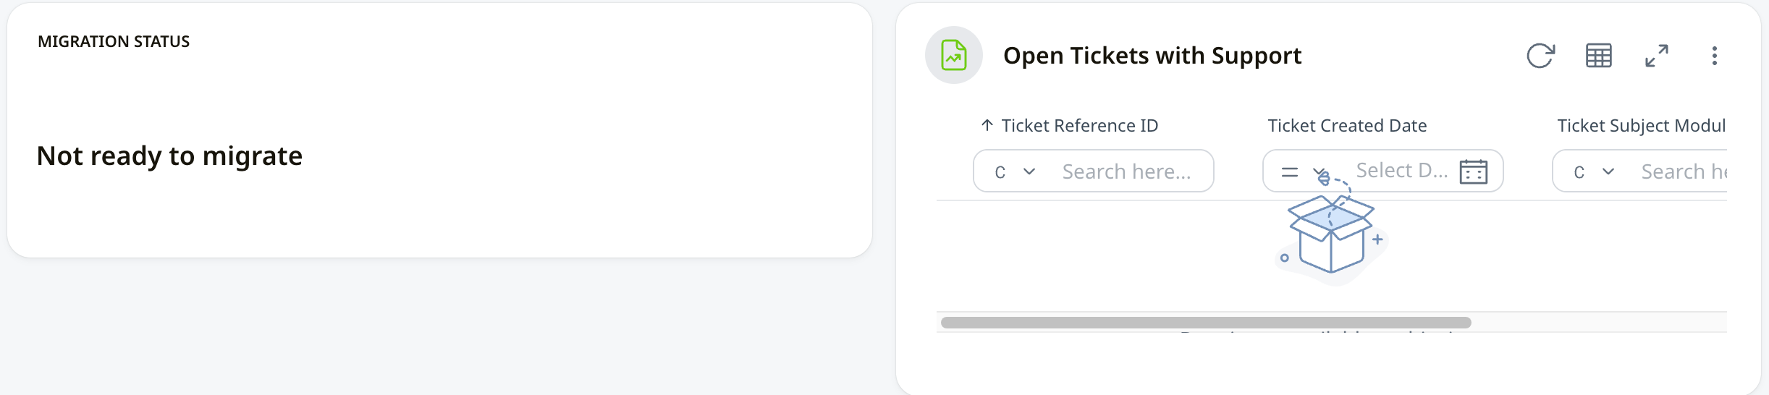Image resolution: width=1769 pixels, height=395 pixels.
Task: Click the sort arrow on Ticket Reference ID
Action: [987, 125]
